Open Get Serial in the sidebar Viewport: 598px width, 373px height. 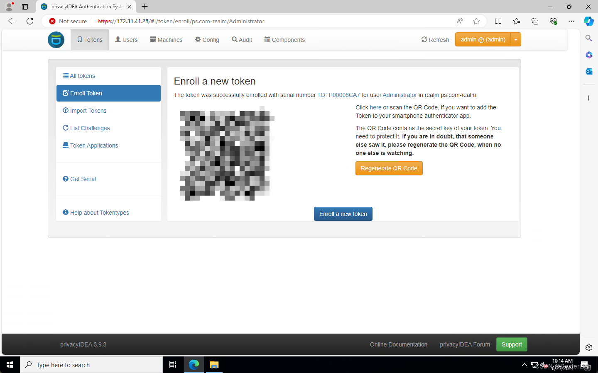tap(108, 179)
